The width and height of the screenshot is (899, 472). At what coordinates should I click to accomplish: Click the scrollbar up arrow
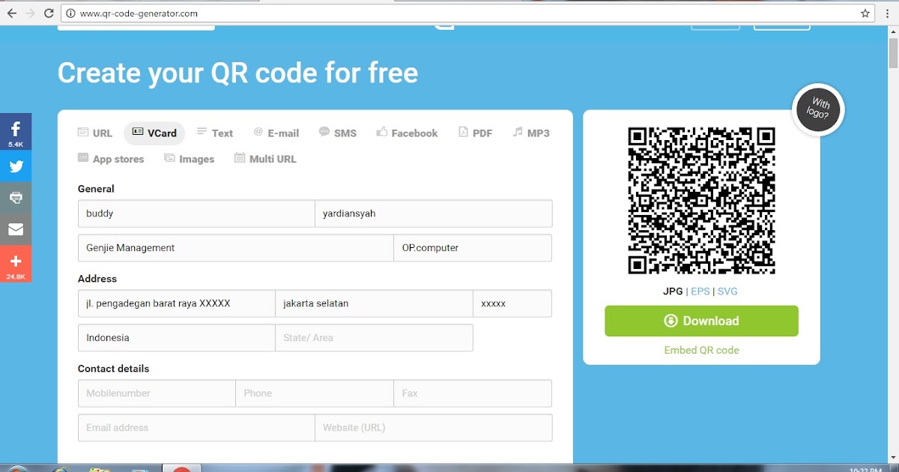893,32
